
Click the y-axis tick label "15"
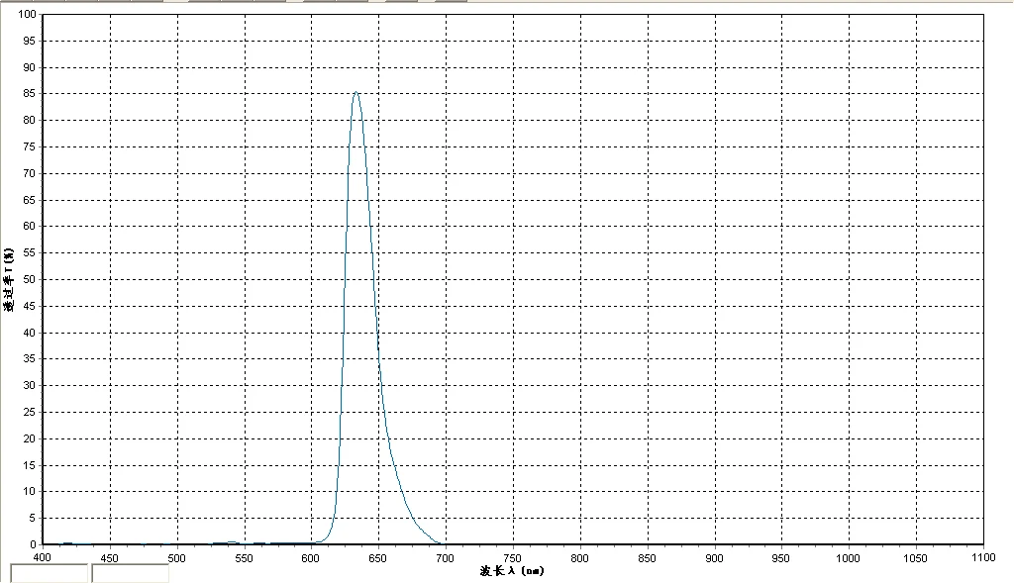click(29, 465)
